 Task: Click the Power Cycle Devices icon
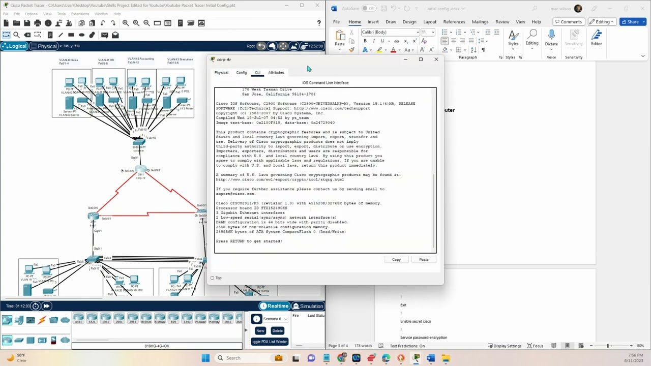click(36, 306)
